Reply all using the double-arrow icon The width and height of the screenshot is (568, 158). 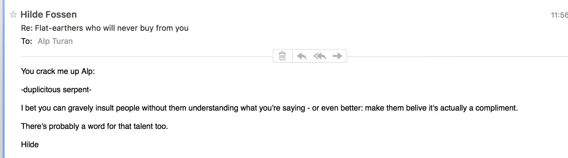319,56
